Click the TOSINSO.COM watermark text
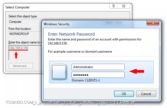The height and width of the screenshot is (108, 167). 19,102
